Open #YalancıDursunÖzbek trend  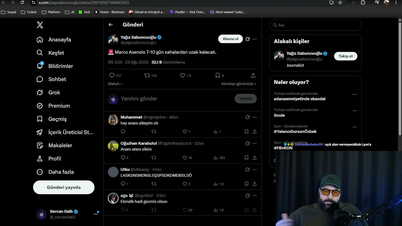pyautogui.click(x=295, y=132)
